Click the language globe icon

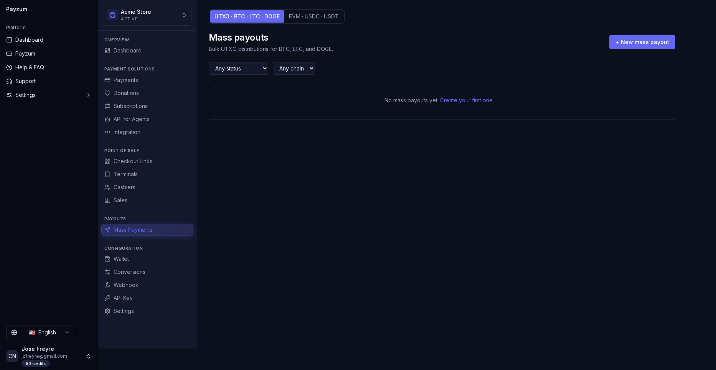[x=14, y=332]
